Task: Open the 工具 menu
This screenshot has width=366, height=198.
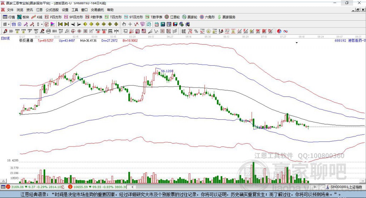Action: pyautogui.click(x=75, y=10)
